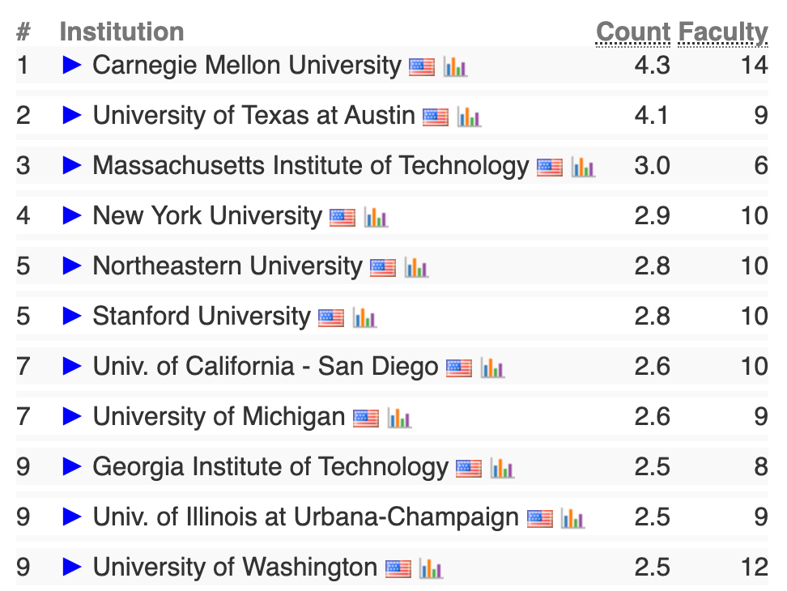Click chart icon for Univ. of California - San Diego

tap(492, 368)
